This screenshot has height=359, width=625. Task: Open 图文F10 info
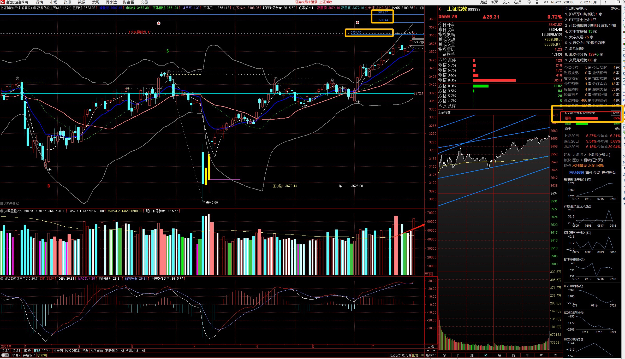[x=418, y=355]
